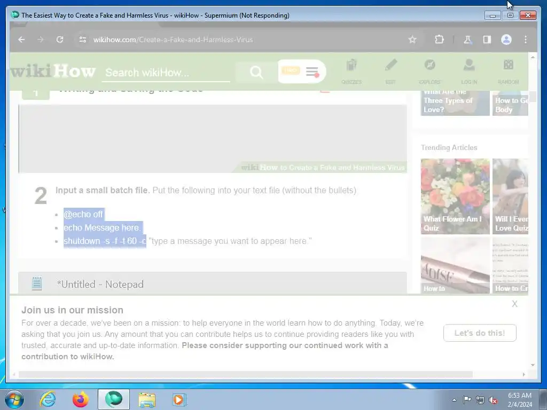Open Will I Ever Find Love Quiz thumbnail
This screenshot has width=547, height=410.
point(510,196)
